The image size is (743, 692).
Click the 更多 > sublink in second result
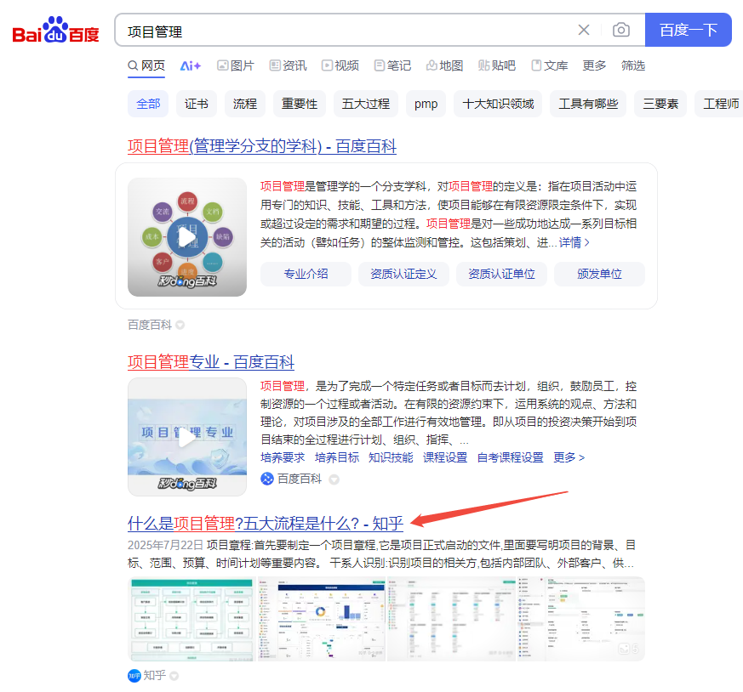[569, 457]
